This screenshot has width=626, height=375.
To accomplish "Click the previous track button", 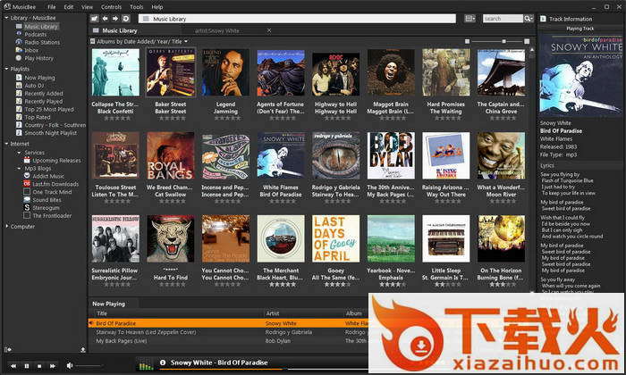I will 13,365.
